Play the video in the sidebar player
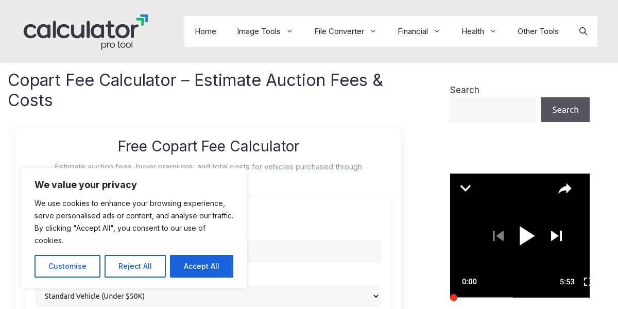 coord(526,236)
